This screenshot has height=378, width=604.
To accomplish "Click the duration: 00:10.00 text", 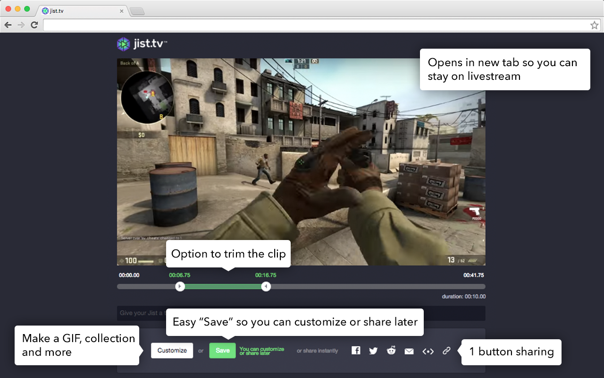I will pos(463,297).
